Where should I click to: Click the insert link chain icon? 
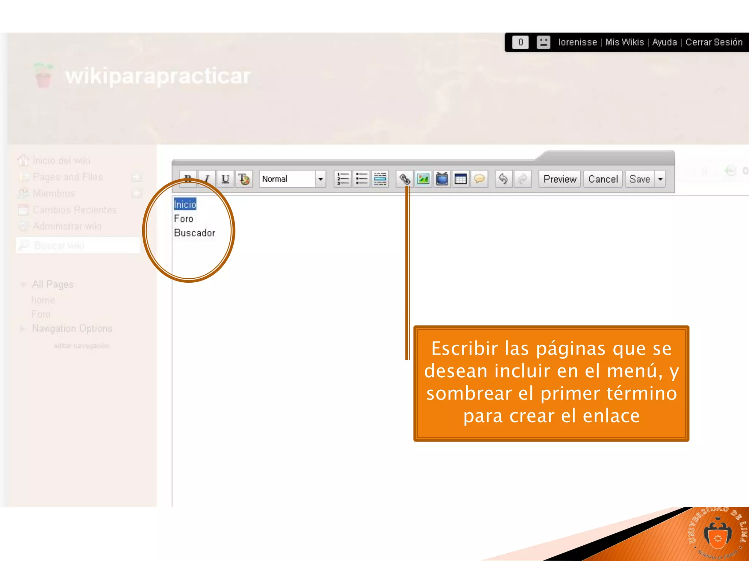click(404, 179)
